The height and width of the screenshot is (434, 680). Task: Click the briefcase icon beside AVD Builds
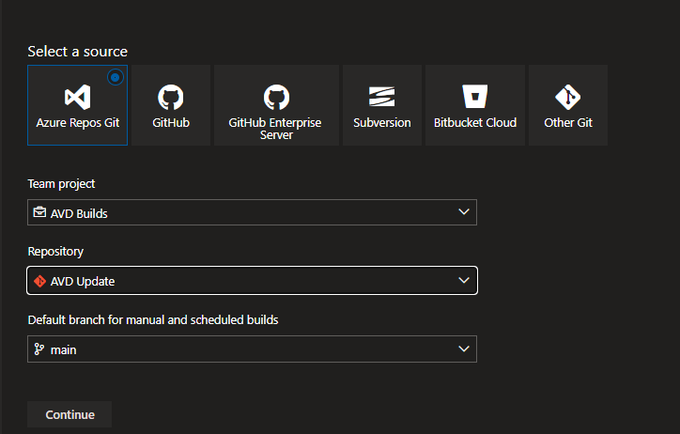pos(40,213)
